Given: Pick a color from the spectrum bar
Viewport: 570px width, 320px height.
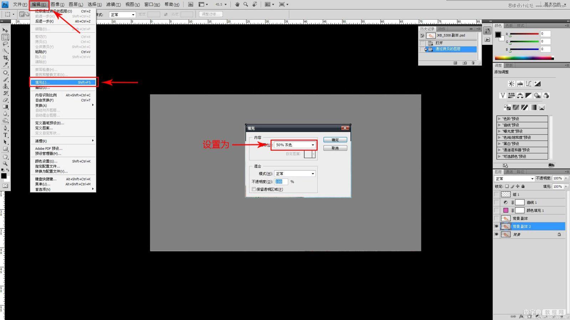Looking at the screenshot, I should (x=524, y=58).
